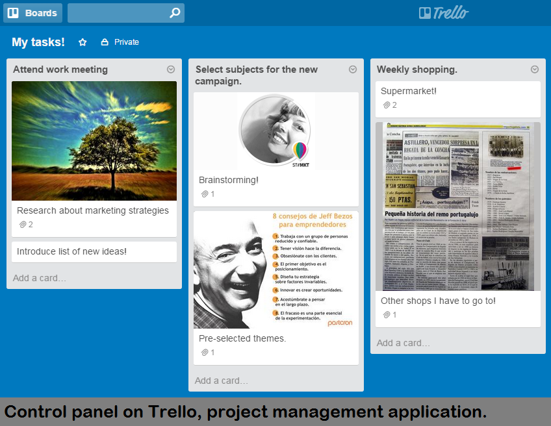Expand the Select subjects list menu arrow
Viewport: 551px width, 426px height.
click(353, 69)
